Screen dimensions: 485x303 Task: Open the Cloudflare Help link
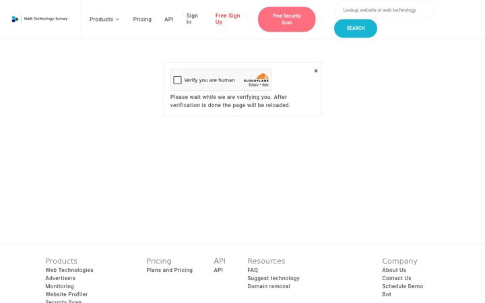(x=265, y=85)
